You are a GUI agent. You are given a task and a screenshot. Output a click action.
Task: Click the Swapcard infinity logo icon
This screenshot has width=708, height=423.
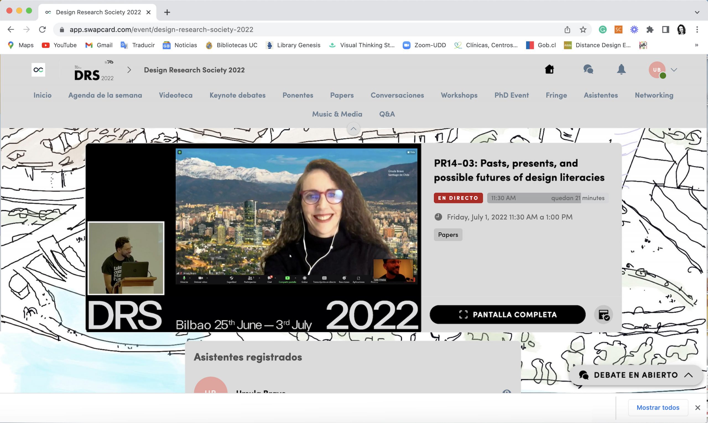pyautogui.click(x=38, y=70)
